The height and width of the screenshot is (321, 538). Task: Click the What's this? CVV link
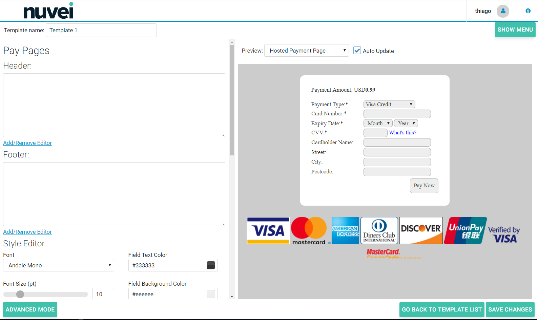click(x=402, y=133)
